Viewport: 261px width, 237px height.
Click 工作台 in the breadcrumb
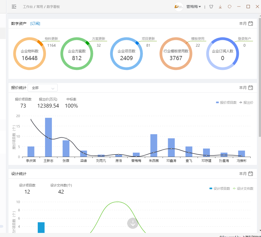pos(28,7)
